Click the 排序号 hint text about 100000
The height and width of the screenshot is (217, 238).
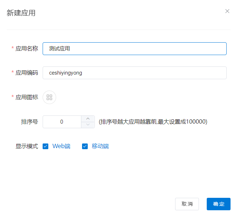153,122
